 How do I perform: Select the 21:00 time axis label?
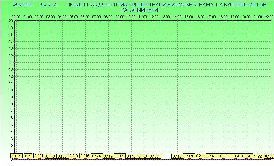click(258, 17)
